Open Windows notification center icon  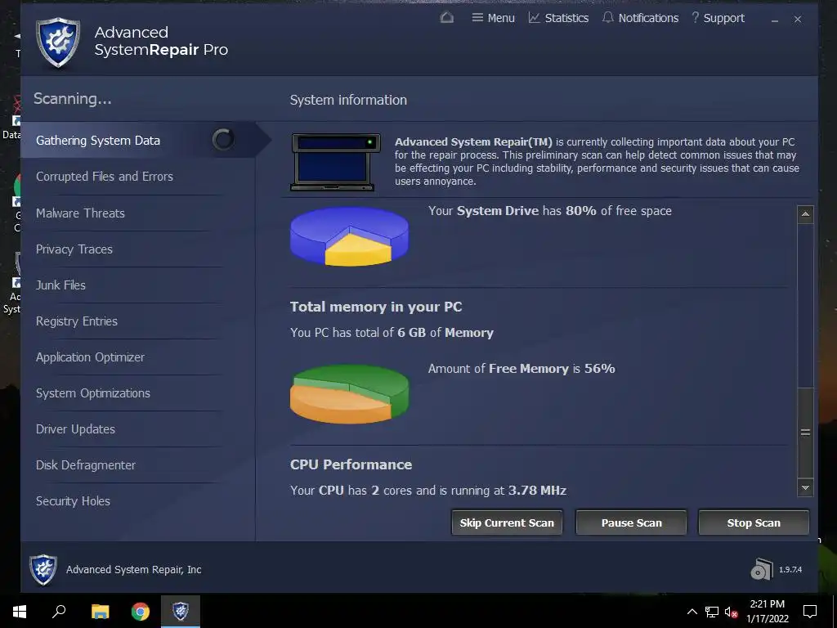pos(810,612)
